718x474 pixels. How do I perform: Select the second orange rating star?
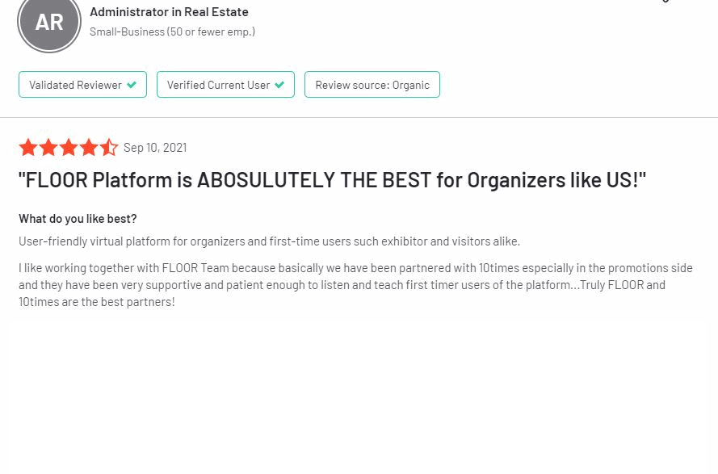(48, 148)
